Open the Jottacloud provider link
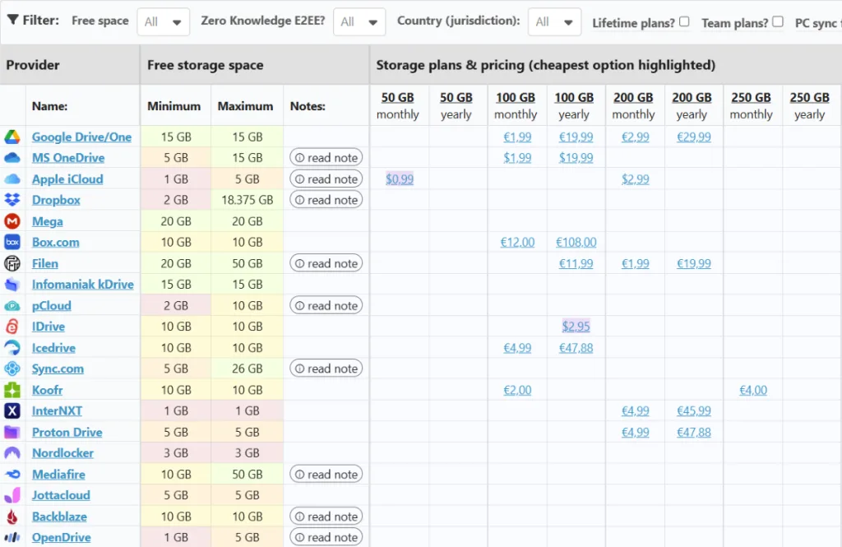The height and width of the screenshot is (547, 842). [x=61, y=495]
